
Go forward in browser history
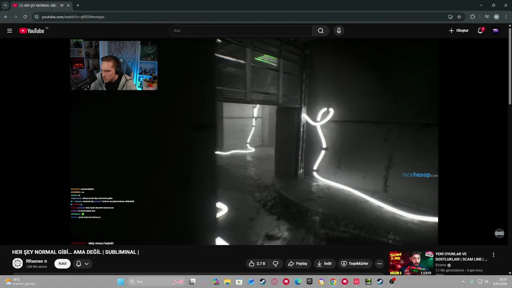click(x=15, y=17)
